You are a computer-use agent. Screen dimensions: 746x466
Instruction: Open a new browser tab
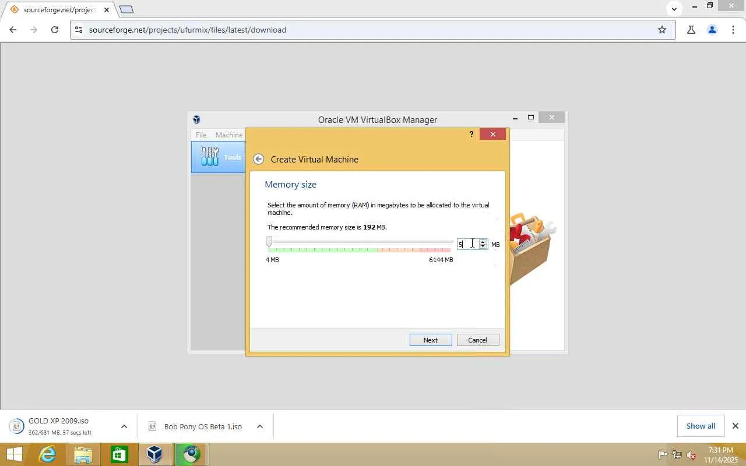126,9
